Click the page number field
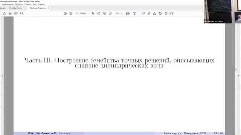 77,13
